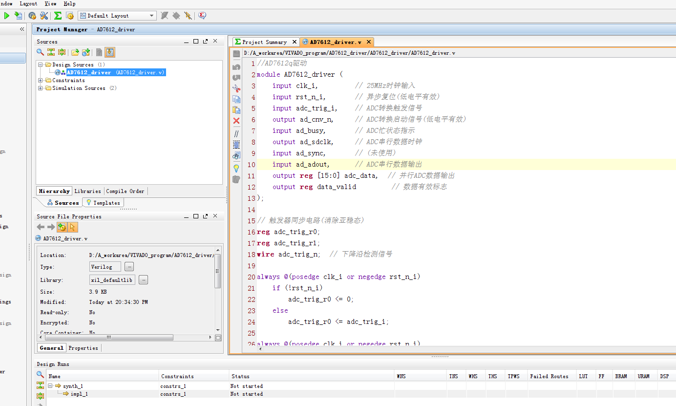Select the Sources bottom tab
The width and height of the screenshot is (676, 406).
(63, 203)
